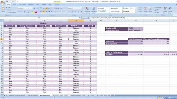Open Conditional Formatting
The height and width of the screenshot is (99, 177).
click(x=87, y=10)
